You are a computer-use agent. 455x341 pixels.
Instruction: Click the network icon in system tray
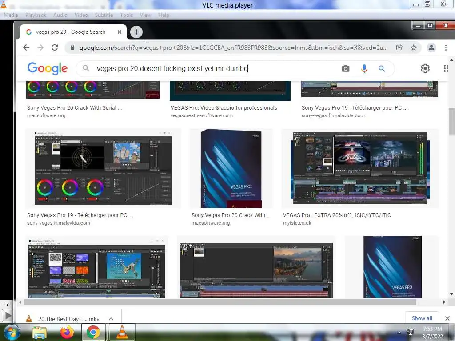click(x=410, y=332)
